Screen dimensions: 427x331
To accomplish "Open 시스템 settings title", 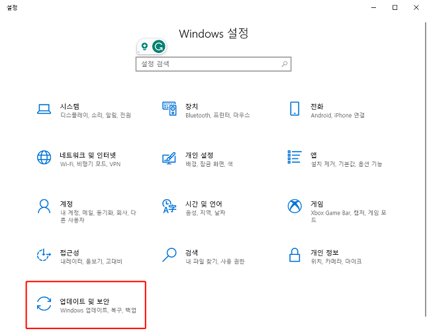I will [x=70, y=107].
